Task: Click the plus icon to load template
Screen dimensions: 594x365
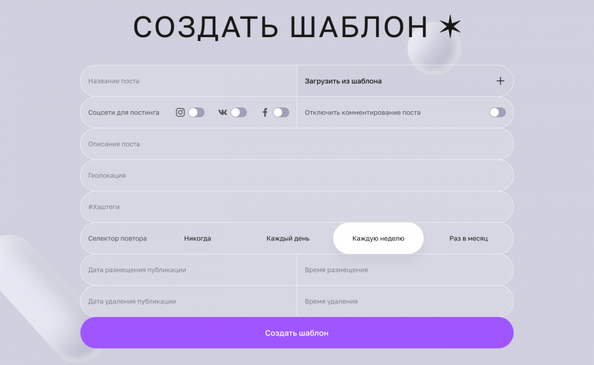Action: coord(500,81)
